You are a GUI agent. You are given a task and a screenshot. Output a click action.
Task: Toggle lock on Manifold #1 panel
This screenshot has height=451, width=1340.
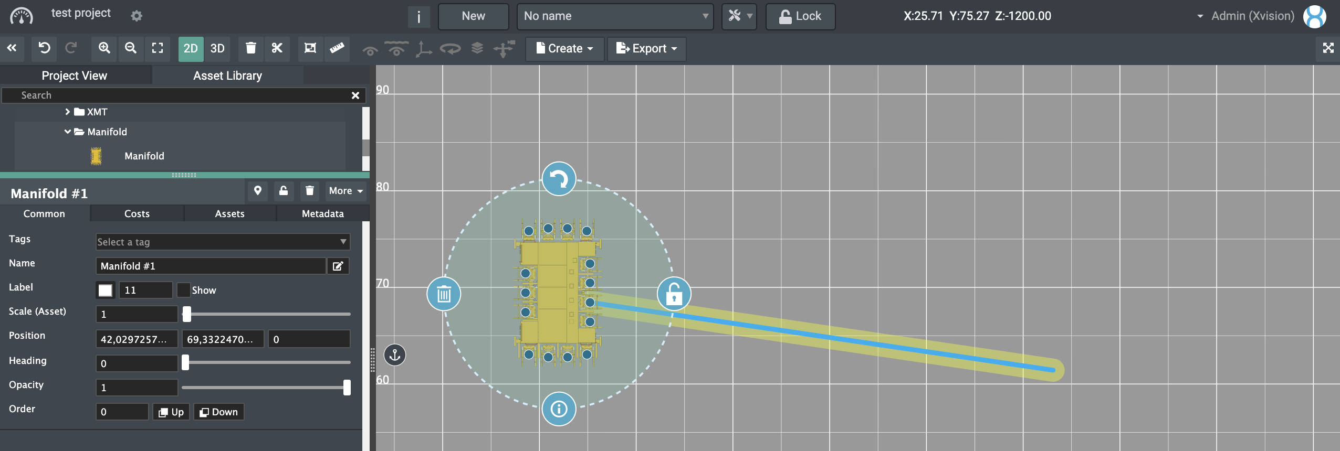(x=284, y=191)
